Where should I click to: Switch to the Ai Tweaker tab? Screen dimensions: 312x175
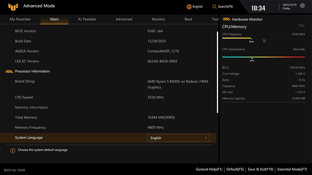[87, 19]
